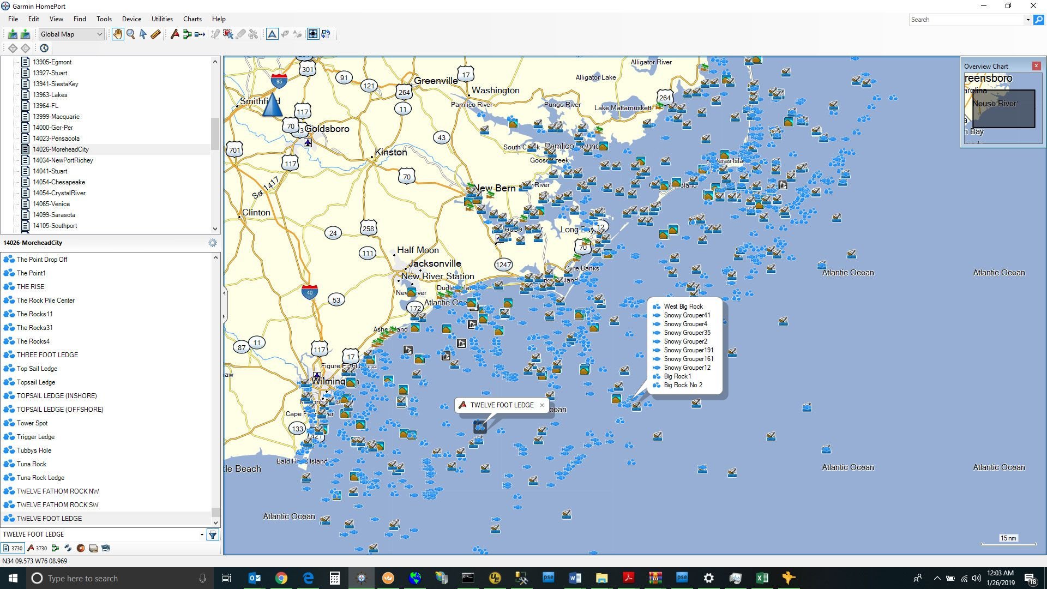Click the clock time icon in second toolbar
1047x589 pixels.
(x=44, y=48)
